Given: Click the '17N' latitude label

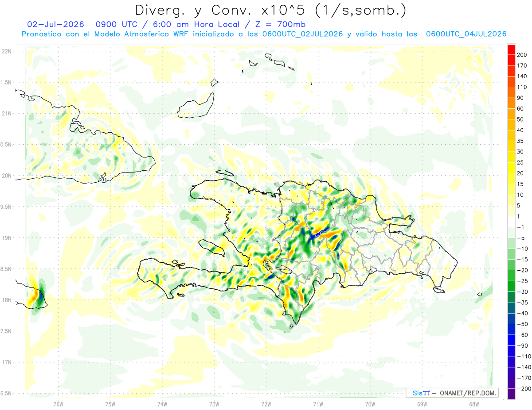Looking at the screenshot, I should tap(7, 362).
